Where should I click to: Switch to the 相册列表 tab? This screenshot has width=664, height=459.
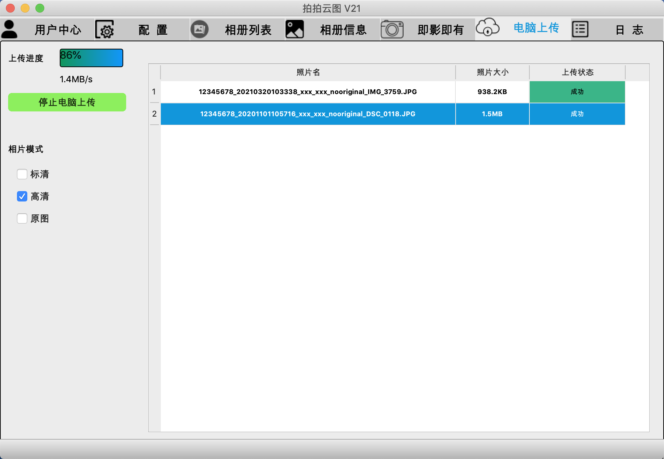pyautogui.click(x=248, y=30)
